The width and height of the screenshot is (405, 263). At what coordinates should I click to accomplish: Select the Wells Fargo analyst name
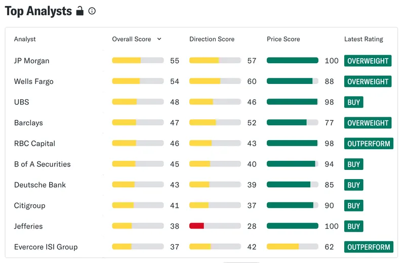[x=33, y=81]
